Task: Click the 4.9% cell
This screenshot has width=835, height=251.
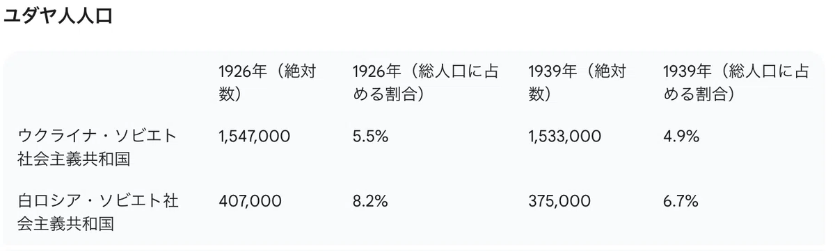Action: click(x=681, y=137)
